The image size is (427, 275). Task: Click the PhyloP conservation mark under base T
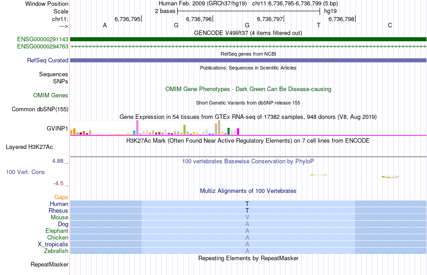[x=319, y=175]
